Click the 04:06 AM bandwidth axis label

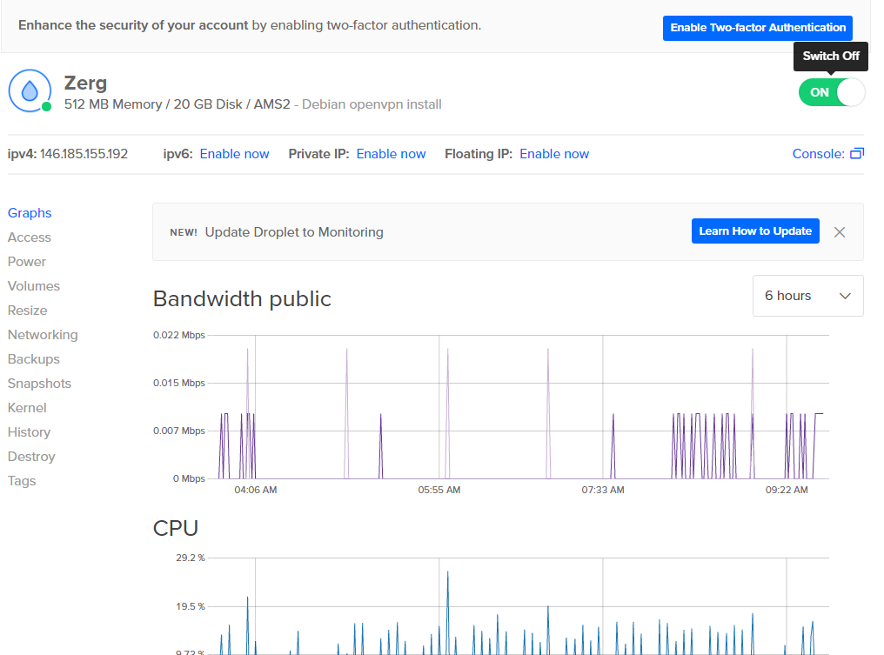coord(256,490)
